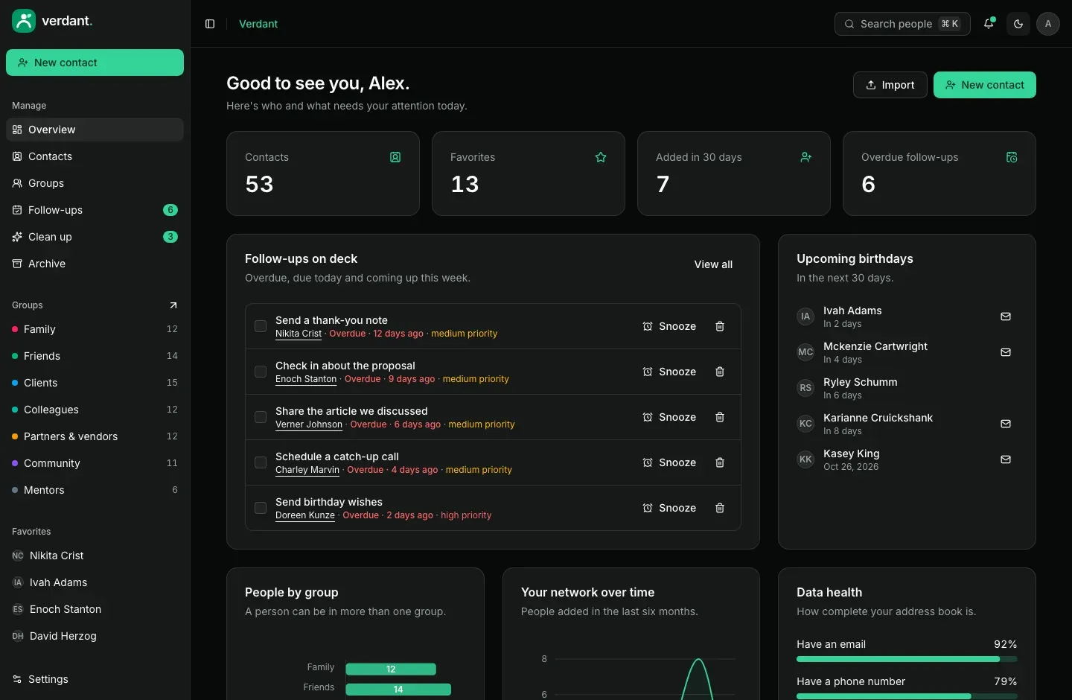Open Settings in the sidebar

[95, 679]
